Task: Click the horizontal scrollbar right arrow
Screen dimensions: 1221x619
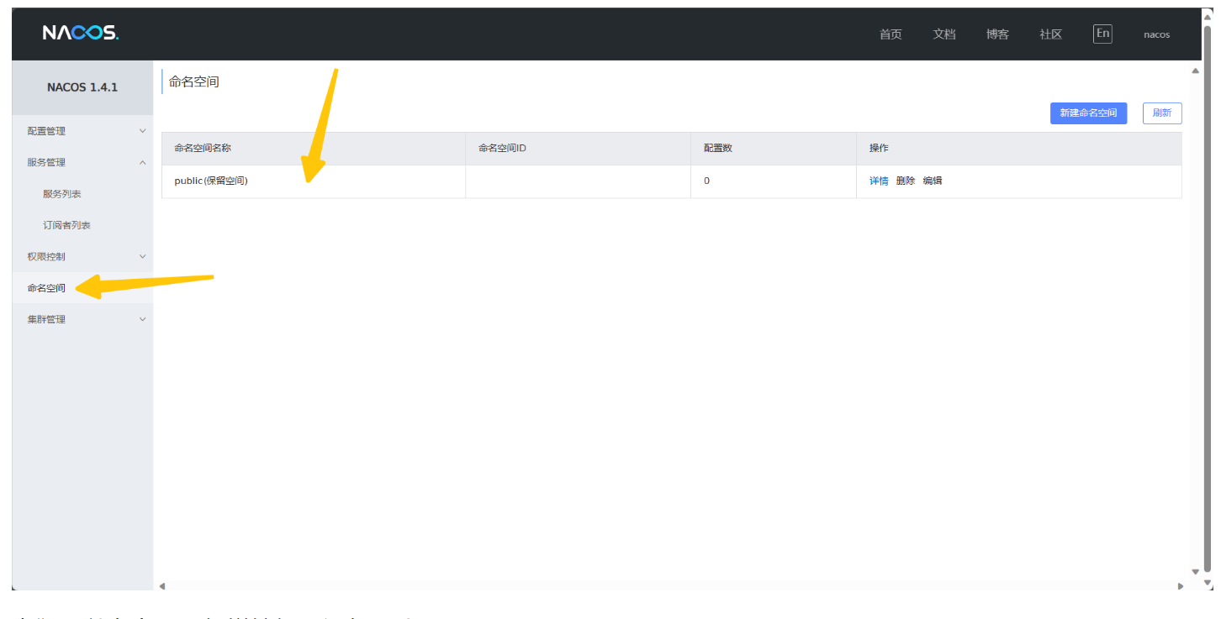Action: pyautogui.click(x=1180, y=585)
